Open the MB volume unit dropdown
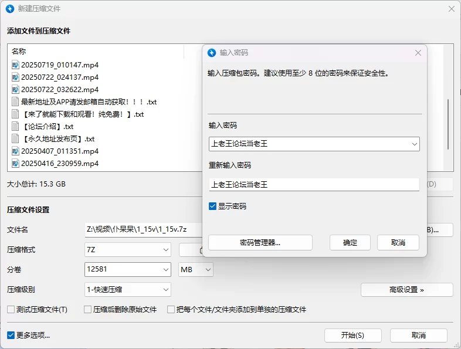The width and height of the screenshot is (461, 349). click(x=208, y=270)
